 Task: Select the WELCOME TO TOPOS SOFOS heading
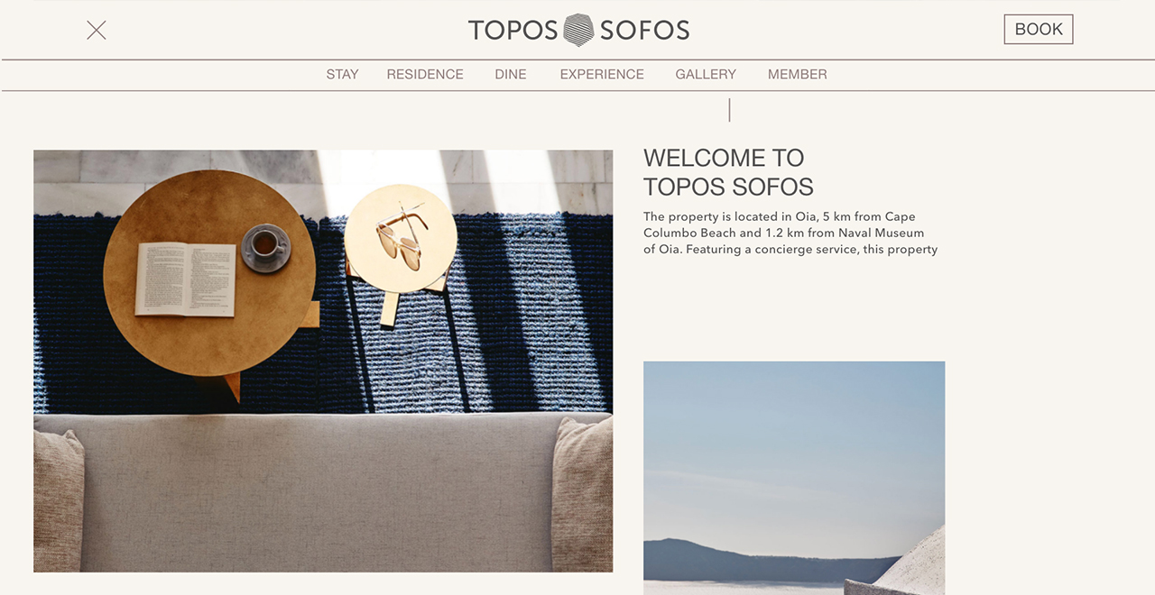(728, 172)
